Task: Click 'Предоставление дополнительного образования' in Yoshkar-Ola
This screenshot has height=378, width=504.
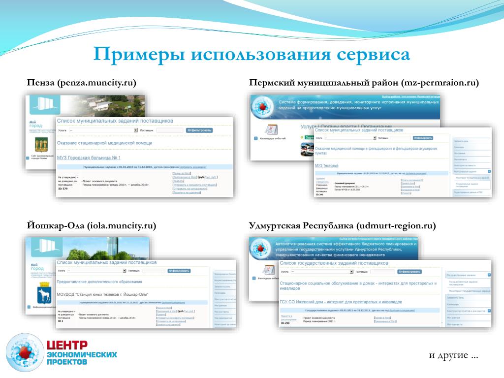Action: pyautogui.click(x=99, y=282)
